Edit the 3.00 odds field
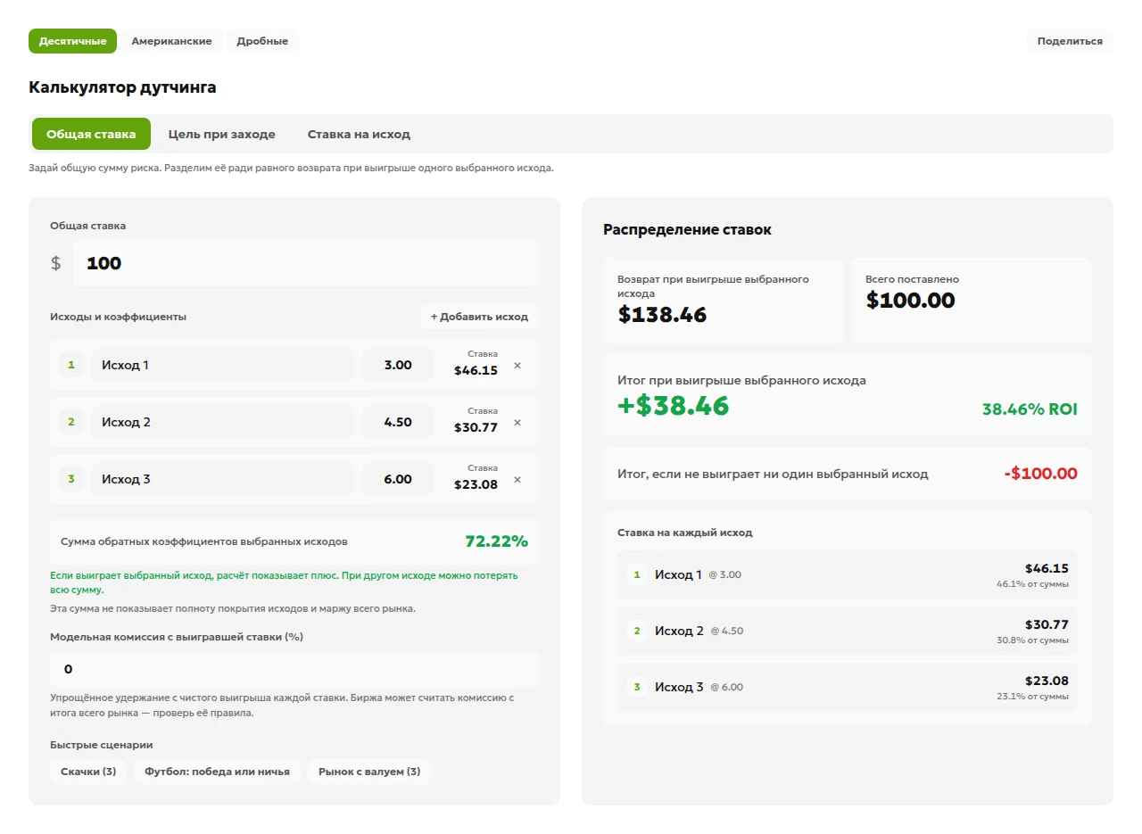 [398, 365]
